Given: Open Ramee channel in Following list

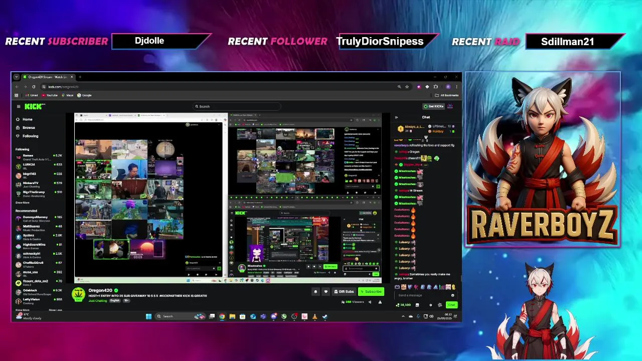Looking at the screenshot, I should tap(39, 157).
